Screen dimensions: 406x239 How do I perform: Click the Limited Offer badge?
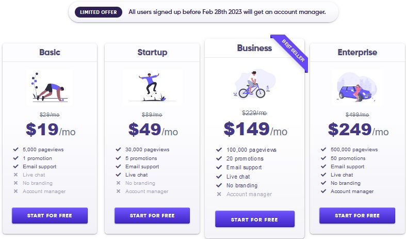[x=99, y=12]
